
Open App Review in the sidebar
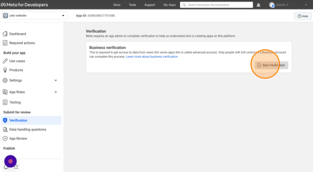pyautogui.click(x=18, y=138)
